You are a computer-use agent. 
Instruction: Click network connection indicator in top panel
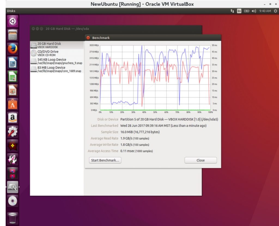tap(232, 11)
